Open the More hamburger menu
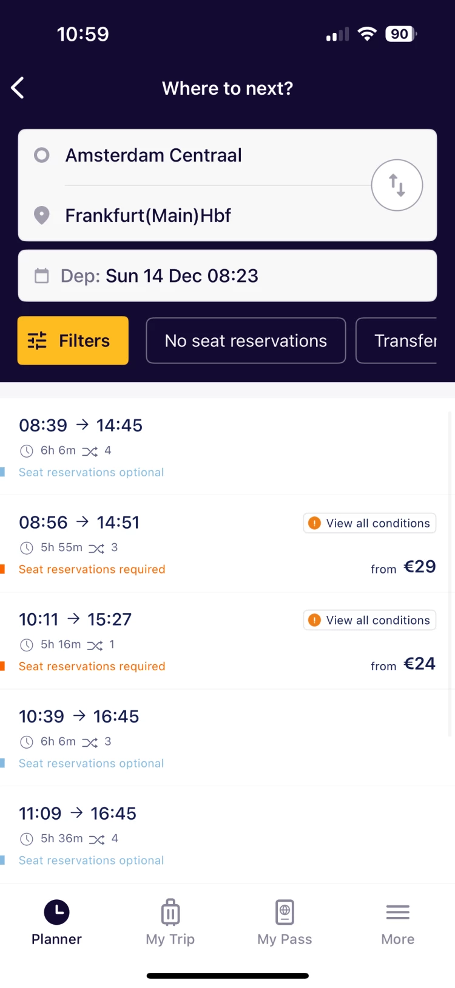Screen dimensions: 455x988 pos(398,912)
